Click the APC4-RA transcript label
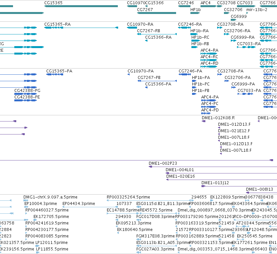 click(209, 50)
